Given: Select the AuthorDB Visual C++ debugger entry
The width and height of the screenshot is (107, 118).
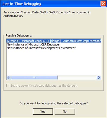Looking at the screenshot, I should (x=54, y=41).
